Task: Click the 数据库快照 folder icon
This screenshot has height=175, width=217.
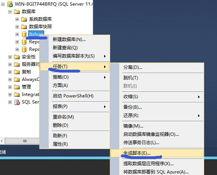Action: 24,27
